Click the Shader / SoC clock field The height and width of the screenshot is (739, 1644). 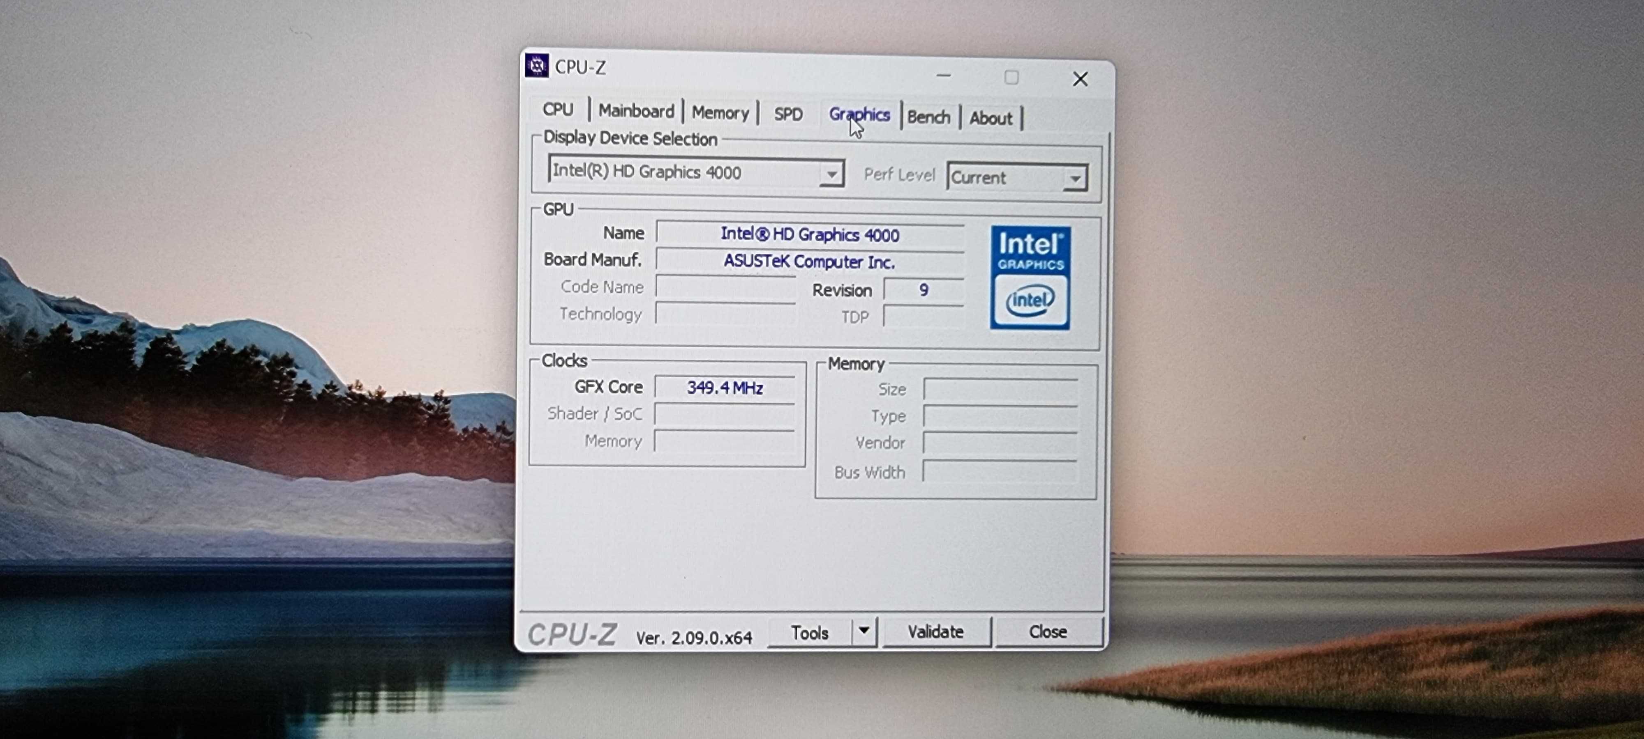pyautogui.click(x=724, y=414)
